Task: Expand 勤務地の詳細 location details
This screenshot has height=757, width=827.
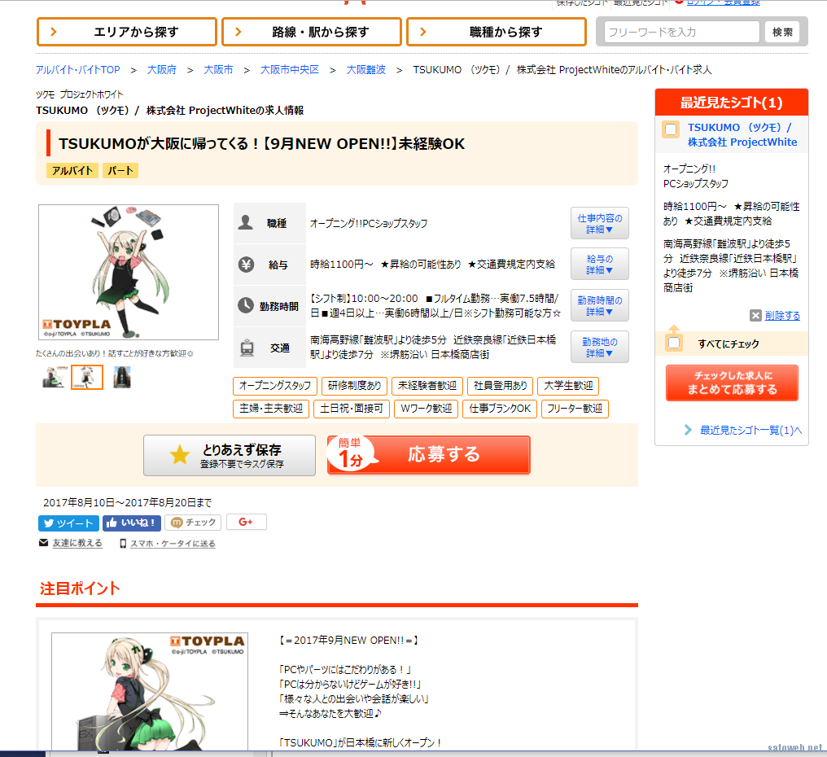Action: (x=600, y=347)
